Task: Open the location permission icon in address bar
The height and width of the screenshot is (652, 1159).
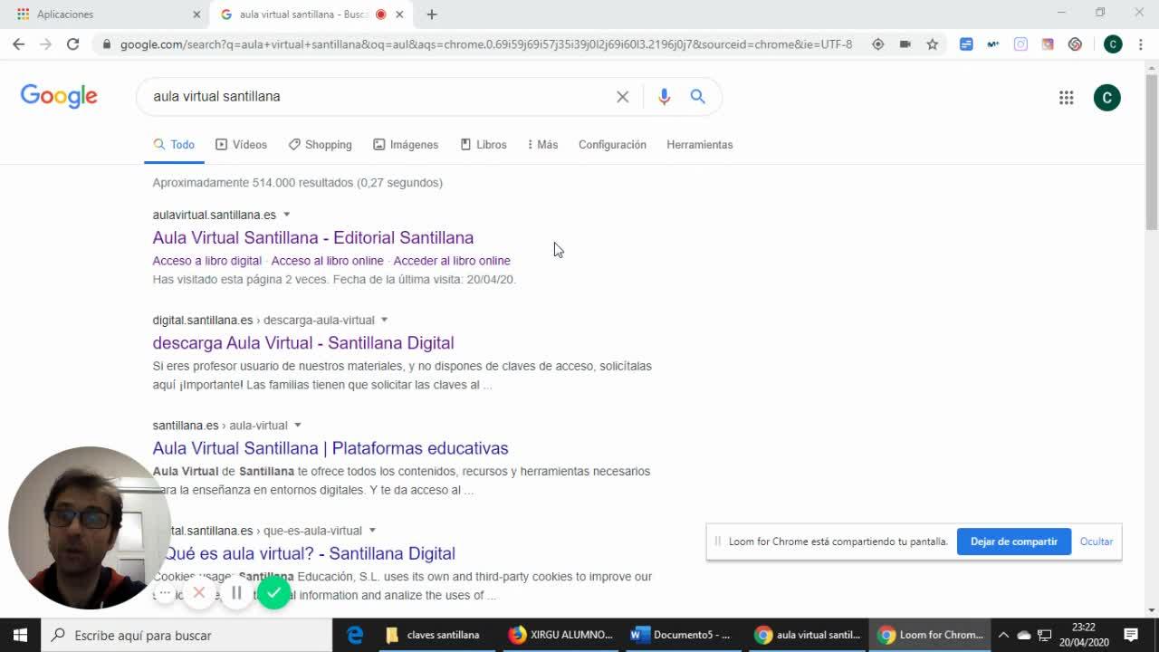Action: coord(877,43)
